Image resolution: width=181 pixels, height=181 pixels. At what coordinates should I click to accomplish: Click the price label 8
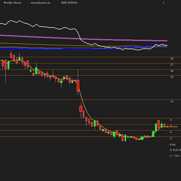coord(171,120)
